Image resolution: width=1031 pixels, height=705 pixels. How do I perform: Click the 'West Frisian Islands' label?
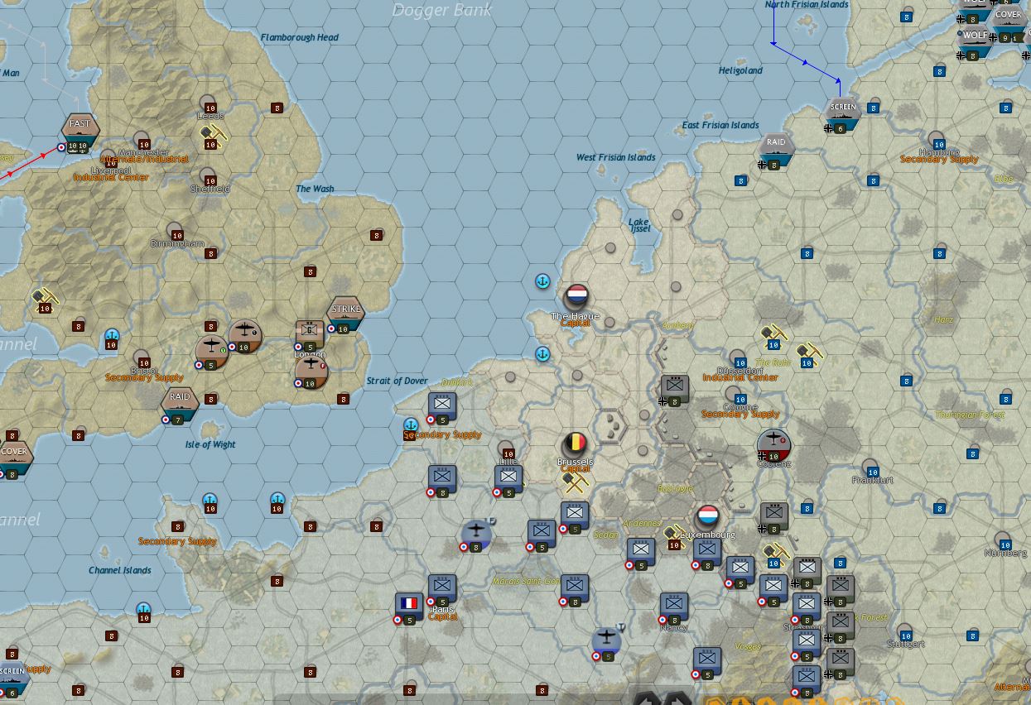point(616,157)
